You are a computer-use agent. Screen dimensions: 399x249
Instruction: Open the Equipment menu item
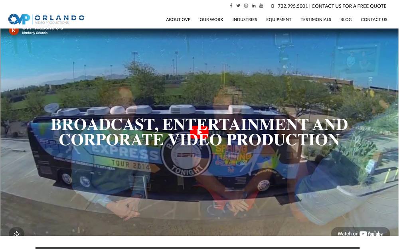[x=279, y=20]
